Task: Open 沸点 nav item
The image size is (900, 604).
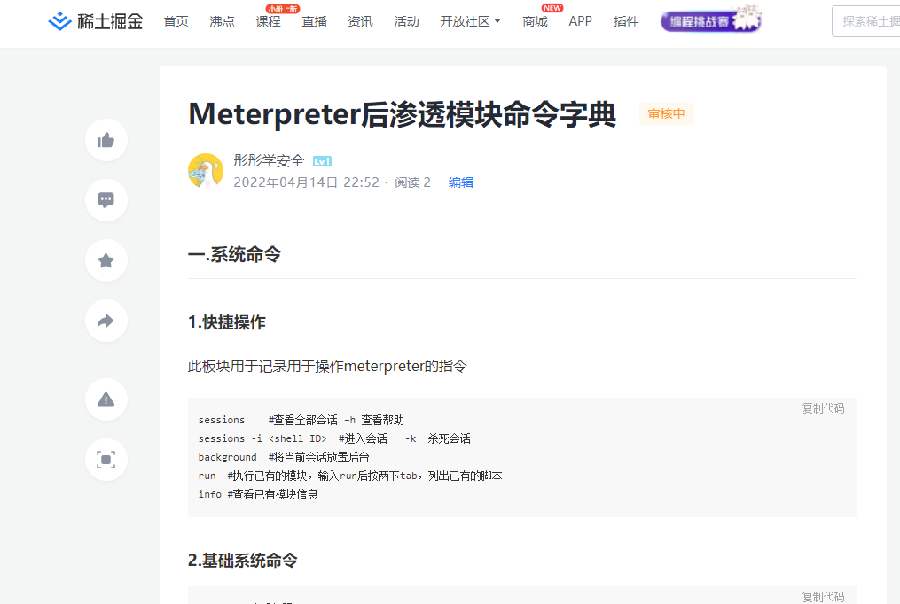Action: point(223,22)
